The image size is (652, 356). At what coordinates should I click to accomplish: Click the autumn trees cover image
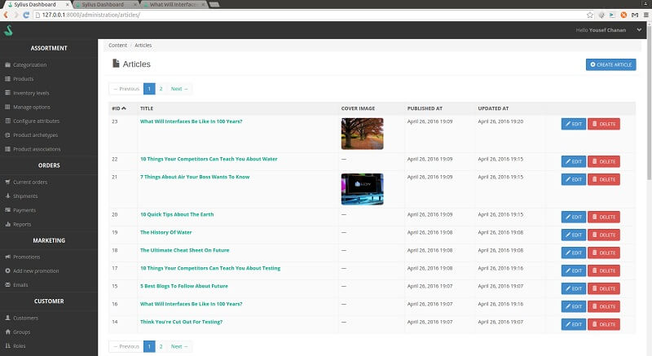click(362, 134)
